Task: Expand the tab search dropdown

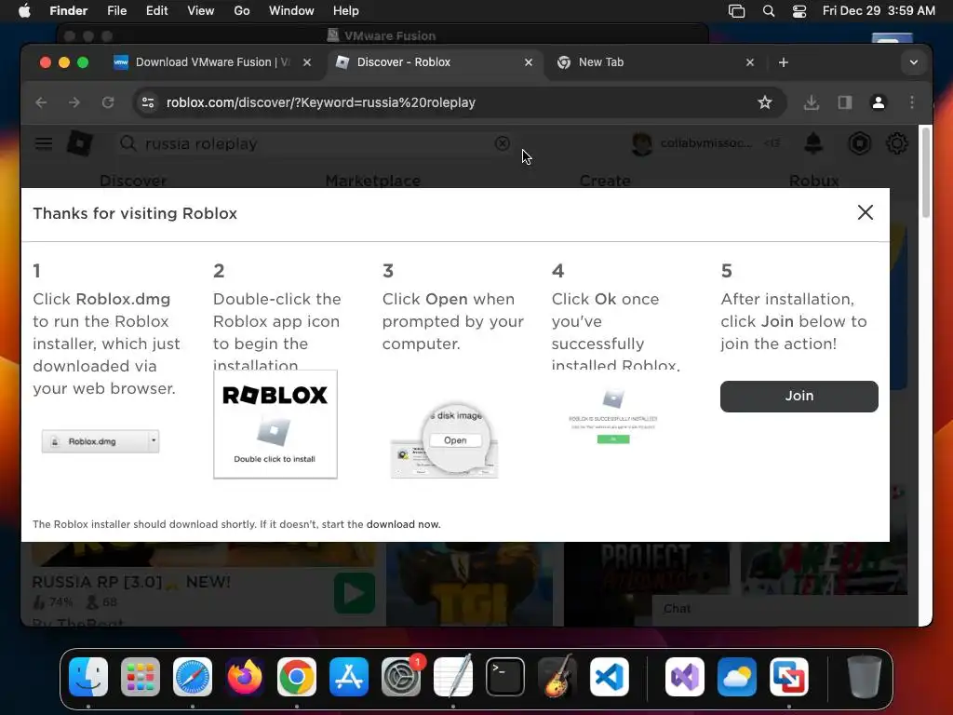Action: pos(914,62)
